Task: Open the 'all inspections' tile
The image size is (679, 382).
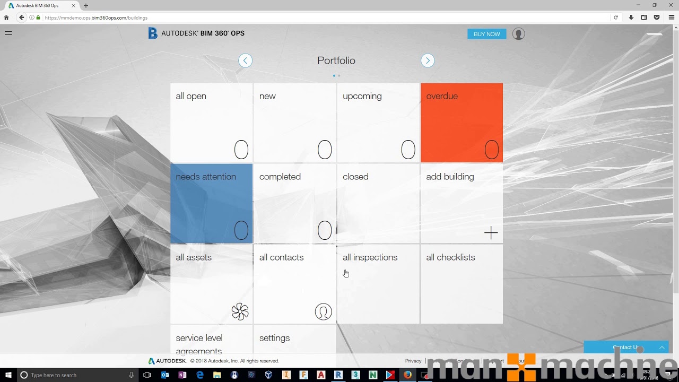Action: click(378, 284)
